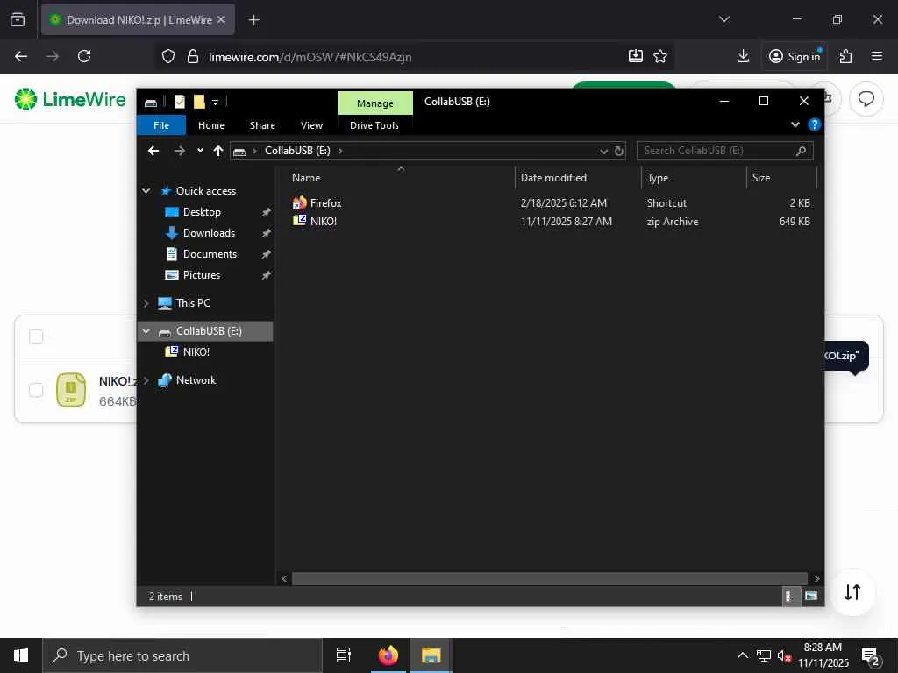Collapse the Quick access tree node

pyautogui.click(x=146, y=190)
